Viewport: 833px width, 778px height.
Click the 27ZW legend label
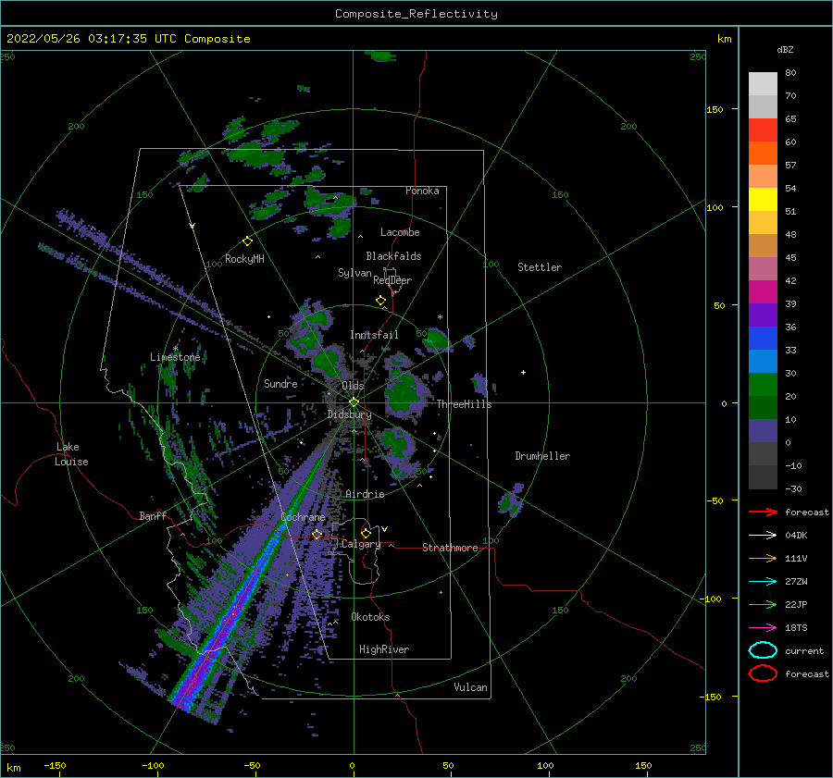(796, 582)
